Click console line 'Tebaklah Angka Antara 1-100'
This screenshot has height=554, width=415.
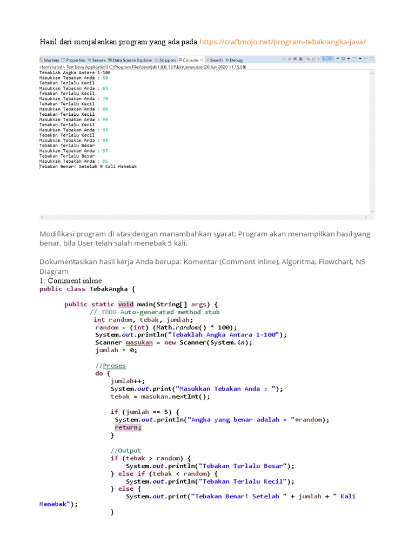75,72
